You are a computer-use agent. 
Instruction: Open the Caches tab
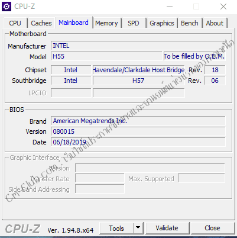[41, 23]
